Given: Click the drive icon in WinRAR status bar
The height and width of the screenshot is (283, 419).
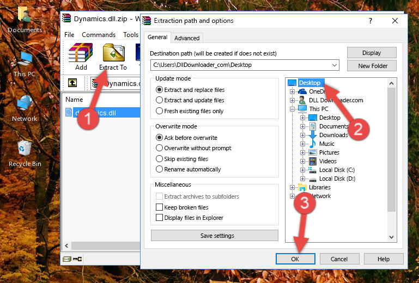Looking at the screenshot, I should 67,259.
